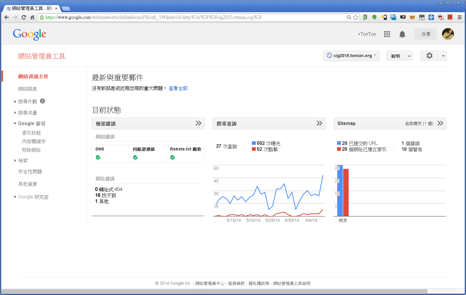Click the DNS green check status

pyautogui.click(x=98, y=158)
